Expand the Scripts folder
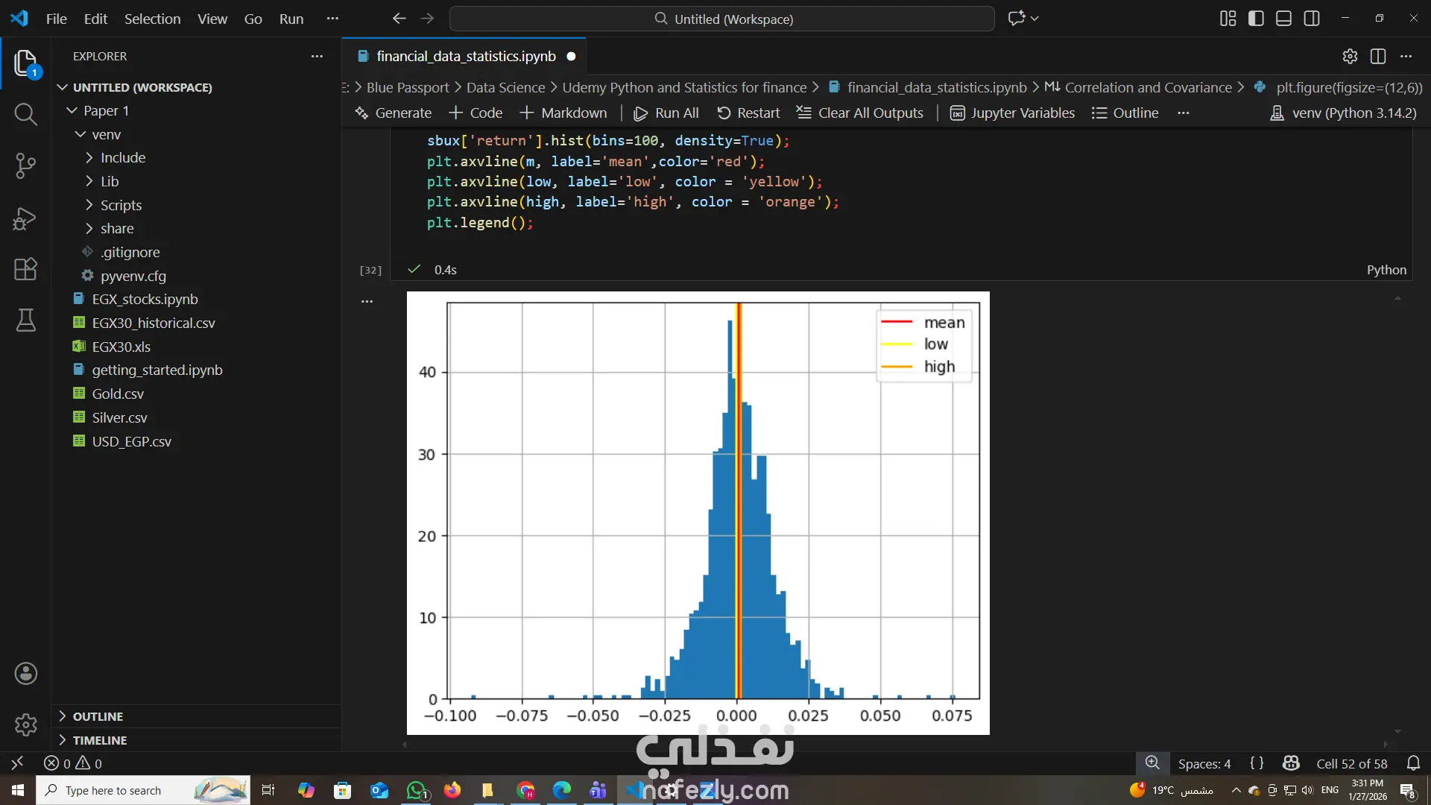This screenshot has width=1431, height=805. (121, 205)
